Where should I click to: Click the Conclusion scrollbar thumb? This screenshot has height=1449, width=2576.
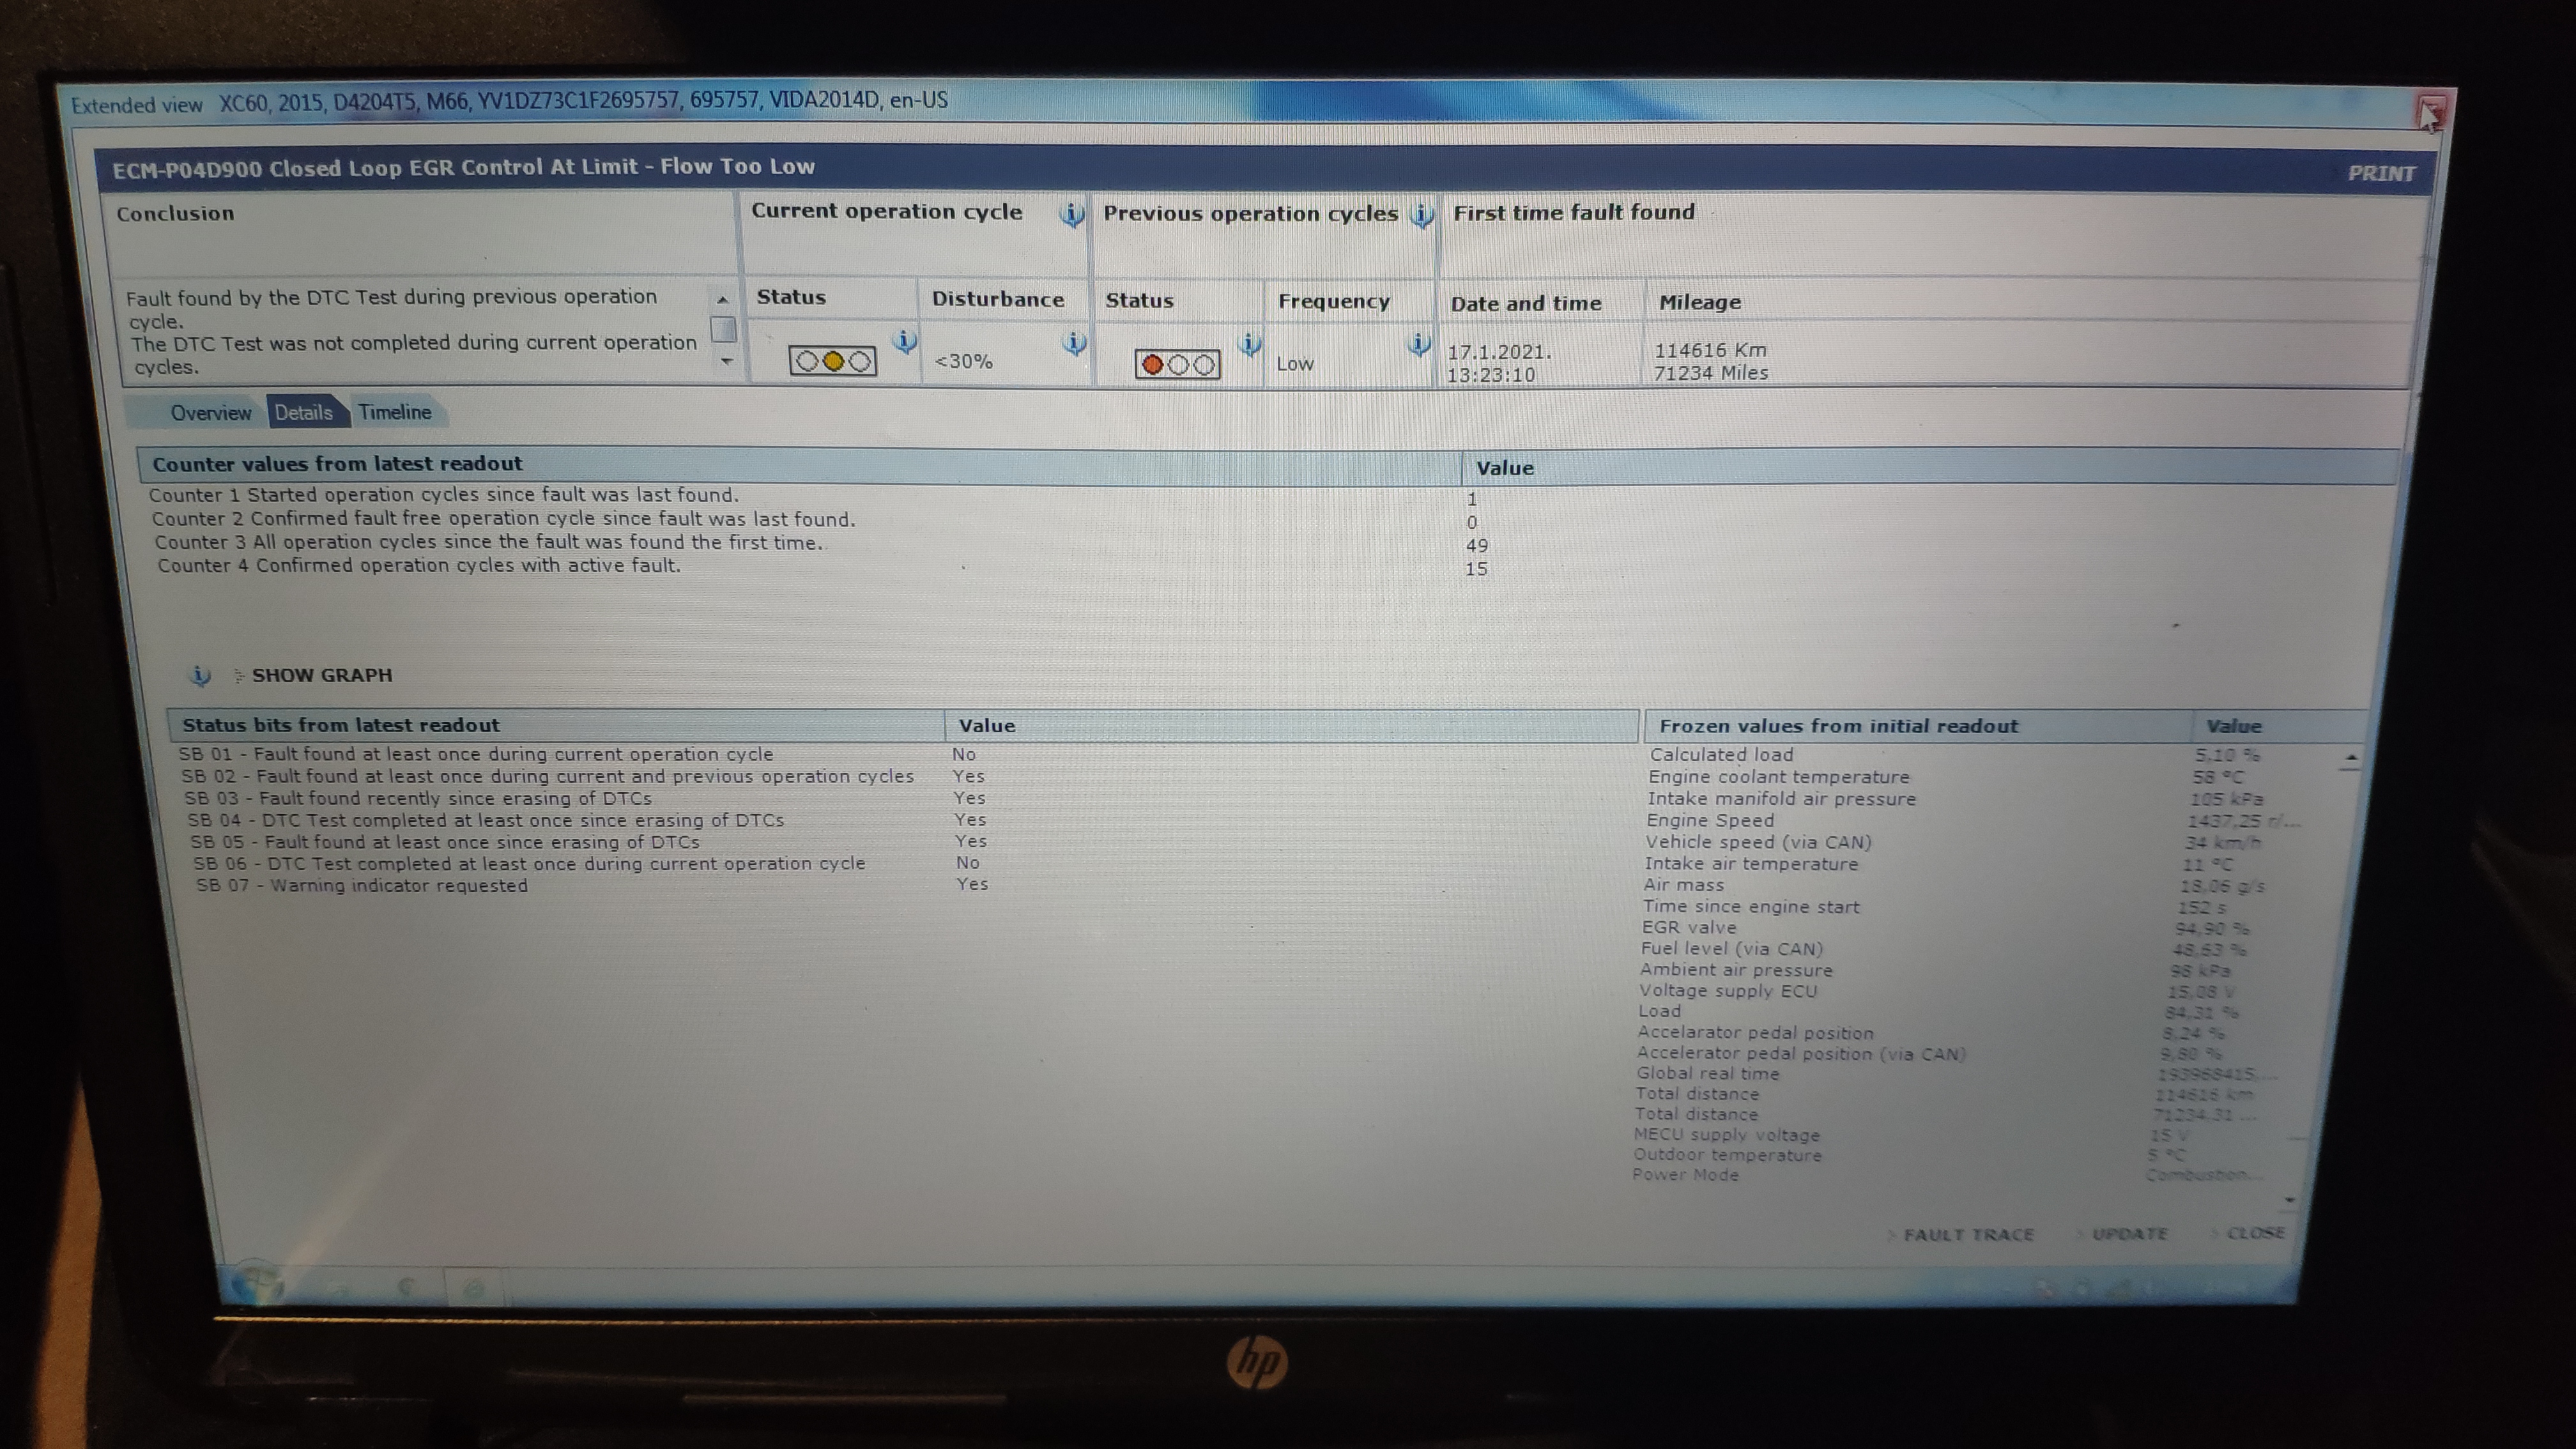[x=723, y=329]
